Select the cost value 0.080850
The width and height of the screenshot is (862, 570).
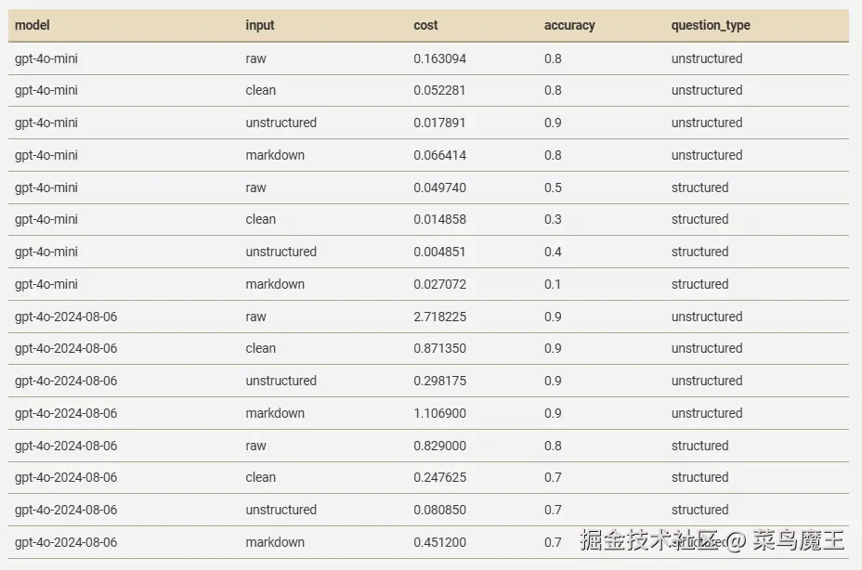pos(439,510)
